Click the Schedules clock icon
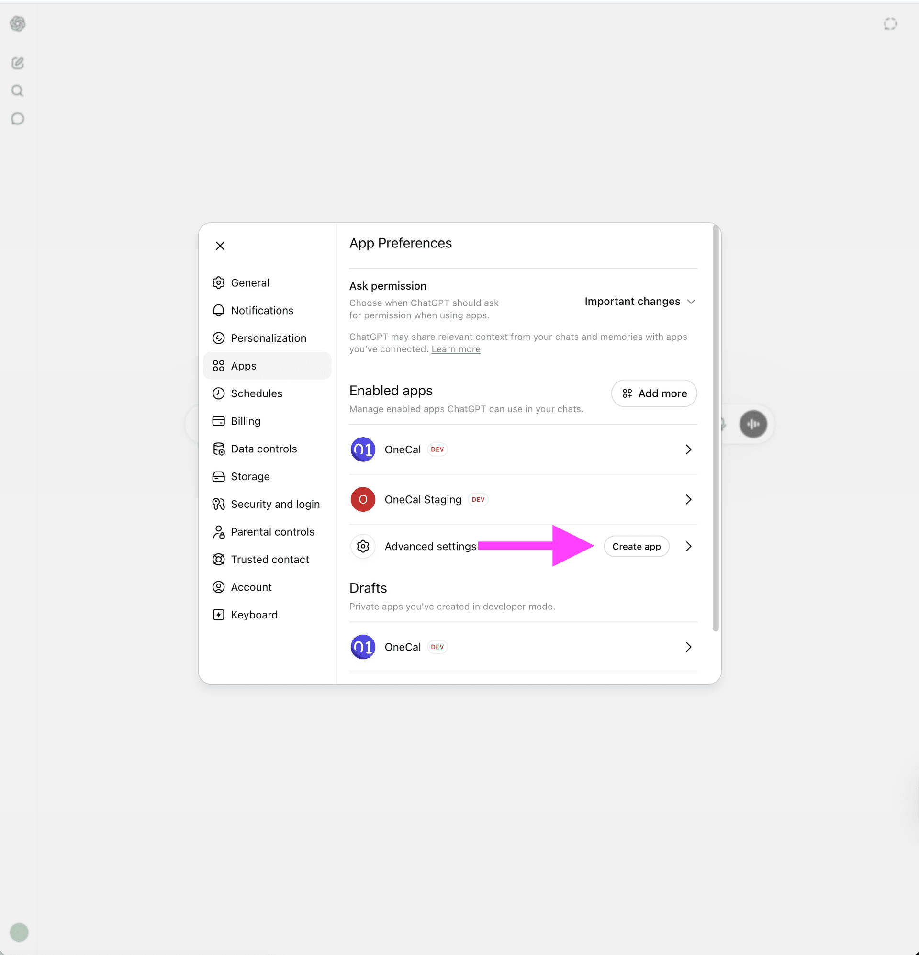919x955 pixels. (x=219, y=393)
